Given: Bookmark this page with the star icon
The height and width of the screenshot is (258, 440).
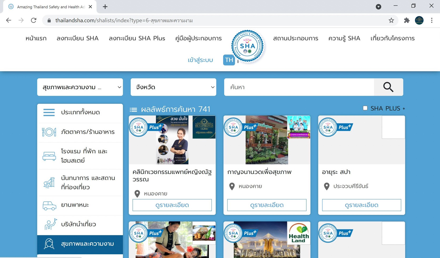Looking at the screenshot, I should [x=391, y=20].
